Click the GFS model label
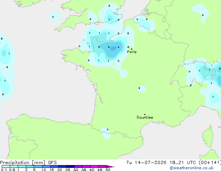 [52, 163]
